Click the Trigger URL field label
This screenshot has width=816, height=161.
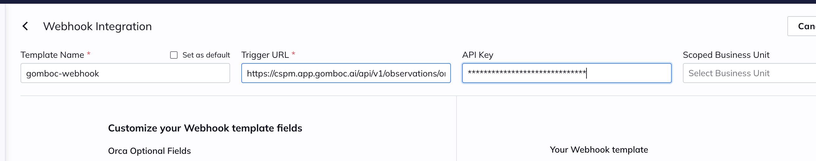265,55
